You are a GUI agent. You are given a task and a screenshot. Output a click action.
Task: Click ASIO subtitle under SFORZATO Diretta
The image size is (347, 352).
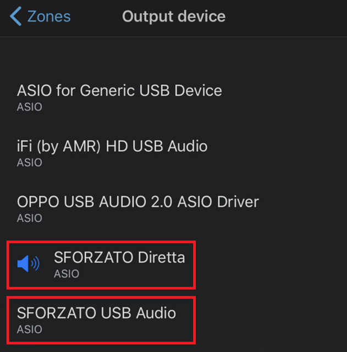[67, 273]
